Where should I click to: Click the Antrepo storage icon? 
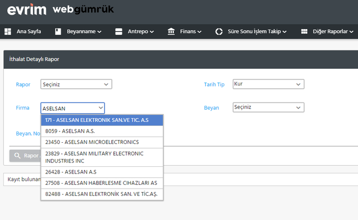119,31
